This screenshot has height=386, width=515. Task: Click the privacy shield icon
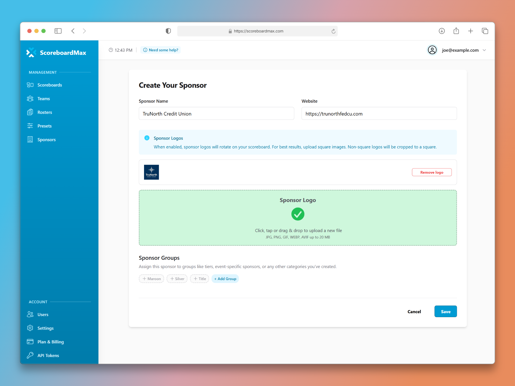168,31
